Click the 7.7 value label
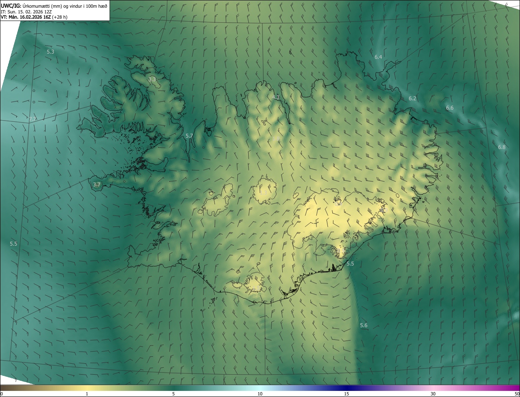 (x=33, y=119)
